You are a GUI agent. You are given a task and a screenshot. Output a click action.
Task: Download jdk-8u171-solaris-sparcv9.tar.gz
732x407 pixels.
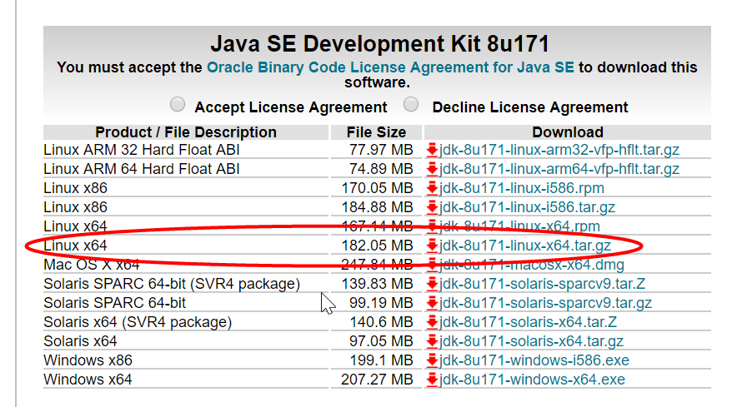coord(546,303)
